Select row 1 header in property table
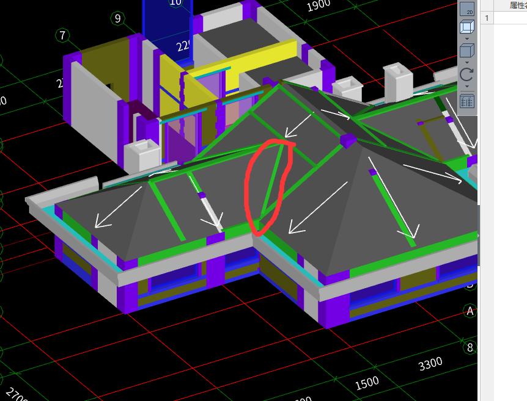Image resolution: width=527 pixels, height=401 pixels. pyautogui.click(x=487, y=18)
